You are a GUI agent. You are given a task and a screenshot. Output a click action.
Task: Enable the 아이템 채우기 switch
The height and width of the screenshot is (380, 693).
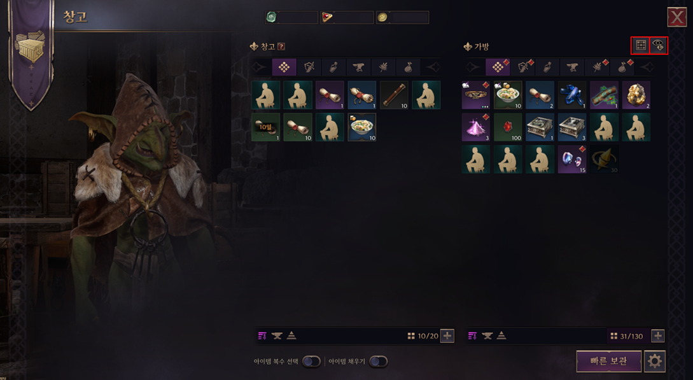pyautogui.click(x=379, y=362)
